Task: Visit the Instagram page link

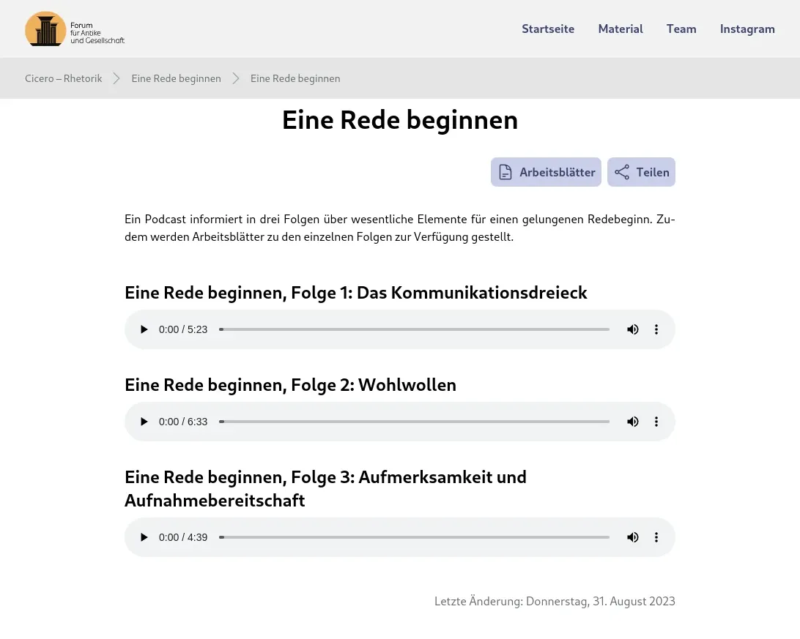Action: 747,29
